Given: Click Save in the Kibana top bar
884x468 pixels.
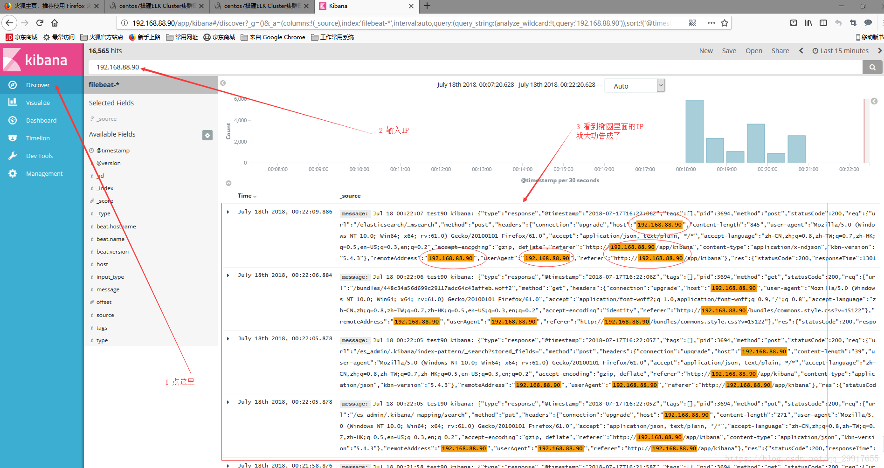Looking at the screenshot, I should pos(729,51).
